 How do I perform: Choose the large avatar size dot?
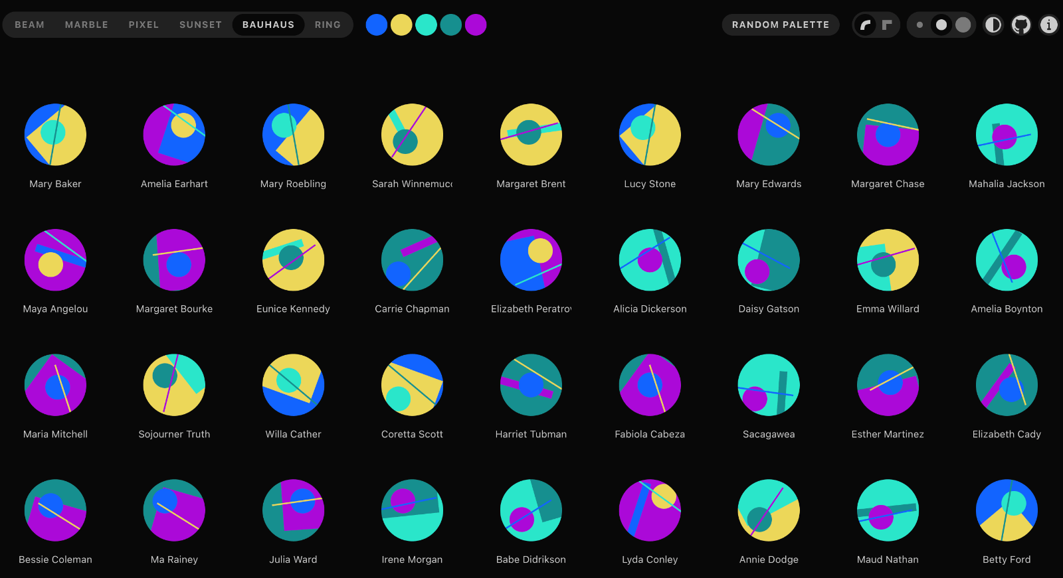963,25
